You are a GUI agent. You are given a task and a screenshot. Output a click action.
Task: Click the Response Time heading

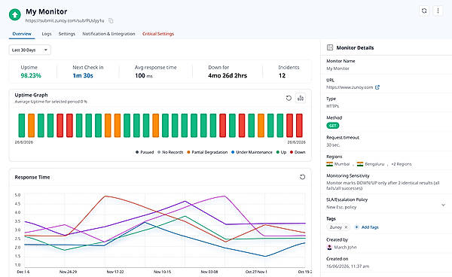[x=32, y=177]
